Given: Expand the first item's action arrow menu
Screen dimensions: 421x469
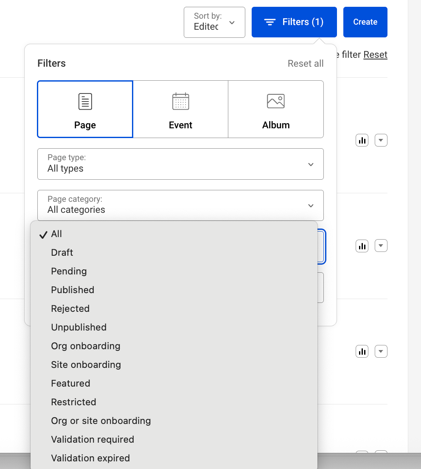Looking at the screenshot, I should click(x=381, y=140).
